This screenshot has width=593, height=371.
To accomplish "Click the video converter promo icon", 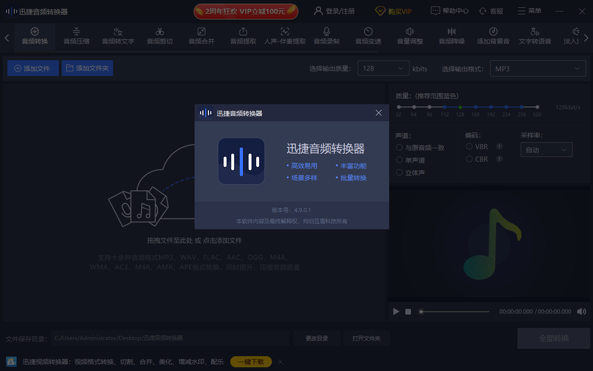I will tap(12, 362).
